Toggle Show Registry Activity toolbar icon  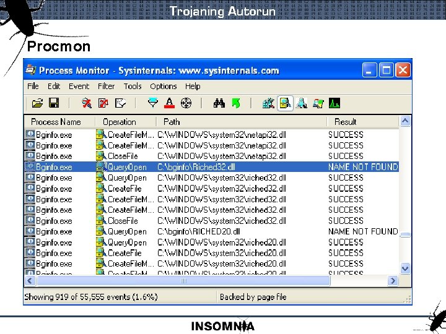(x=268, y=103)
